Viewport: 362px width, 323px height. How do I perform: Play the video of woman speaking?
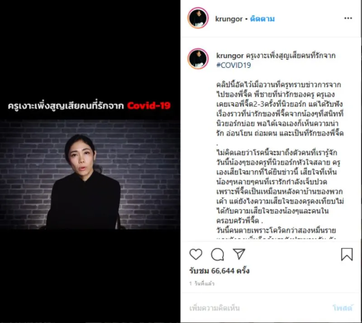[x=90, y=174]
